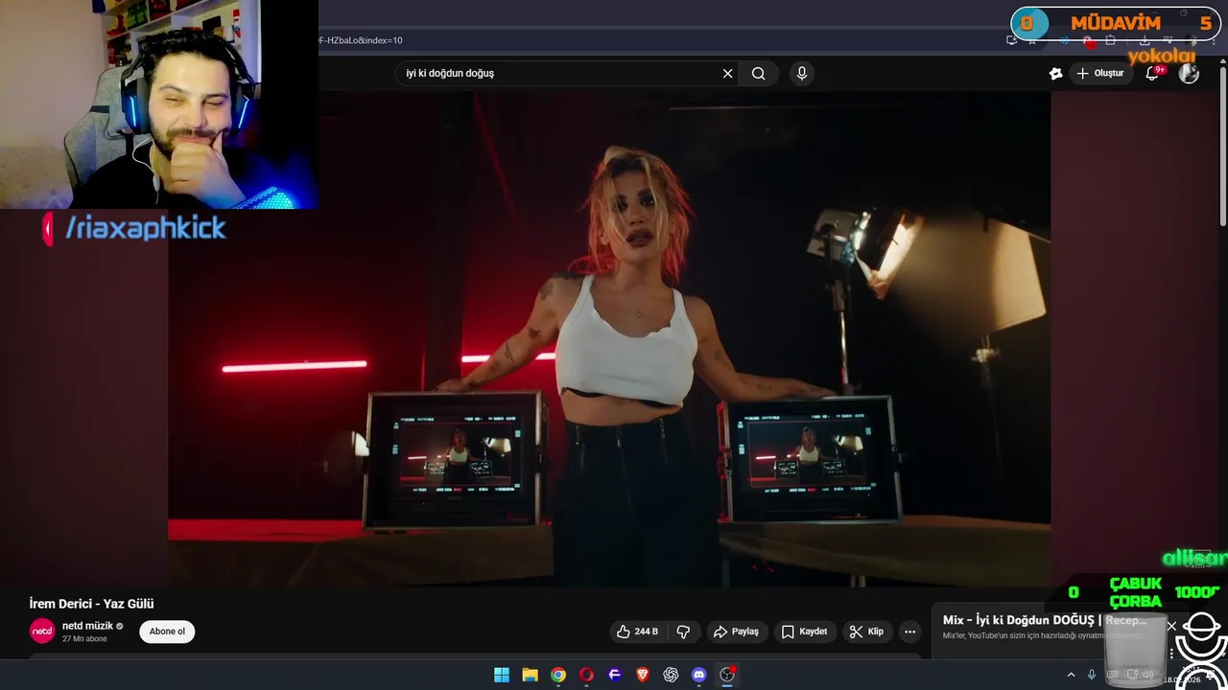The width and height of the screenshot is (1228, 690).
Task: Click the blue wave extension icon
Action: pos(1064,40)
